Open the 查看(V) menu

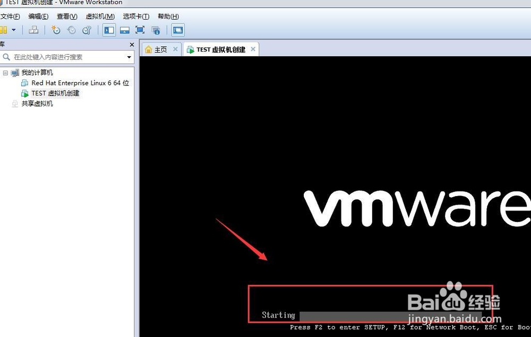click(67, 16)
